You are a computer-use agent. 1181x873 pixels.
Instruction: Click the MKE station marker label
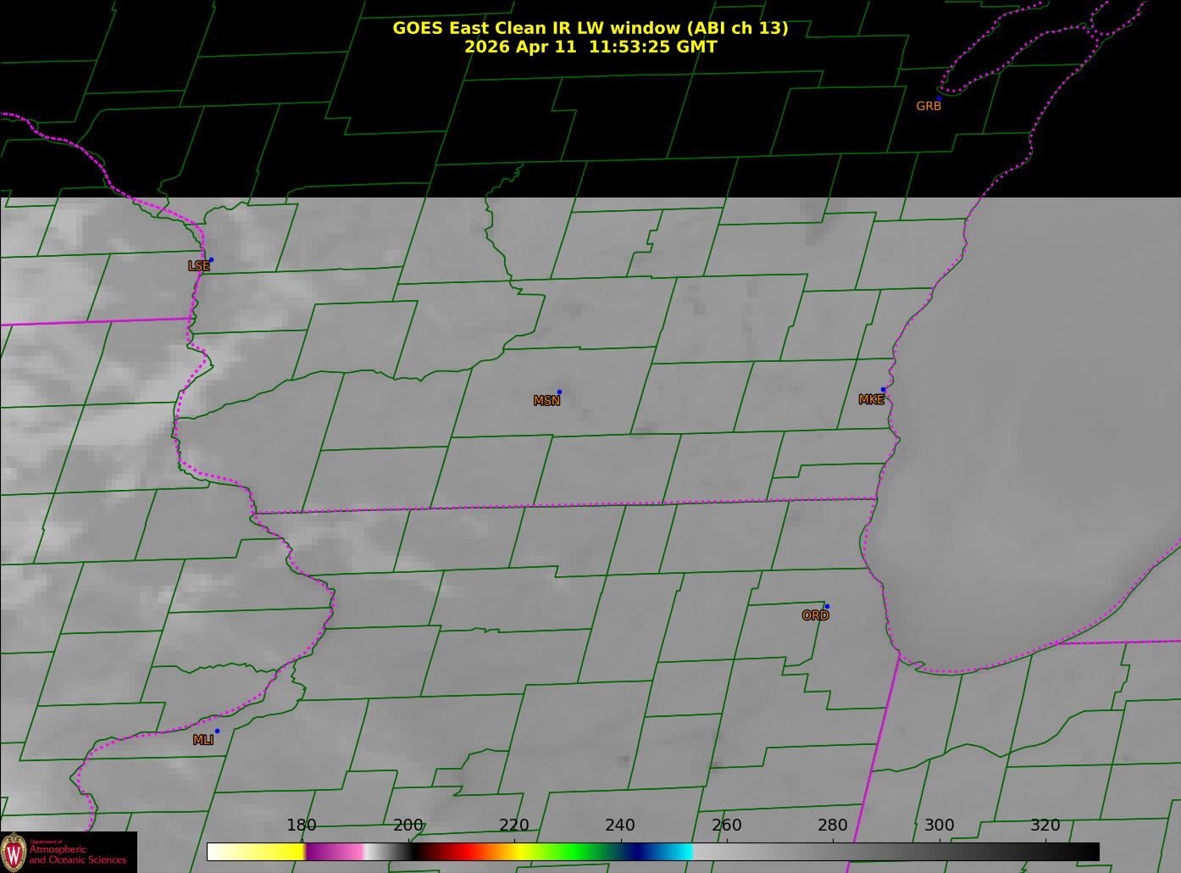871,399
